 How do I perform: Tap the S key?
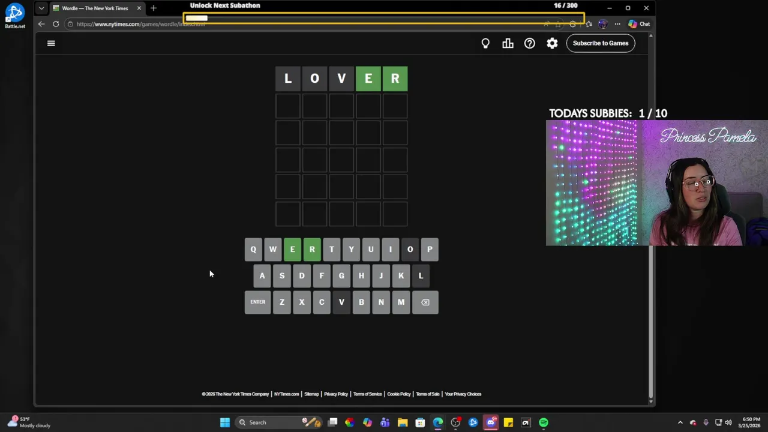pyautogui.click(x=282, y=276)
